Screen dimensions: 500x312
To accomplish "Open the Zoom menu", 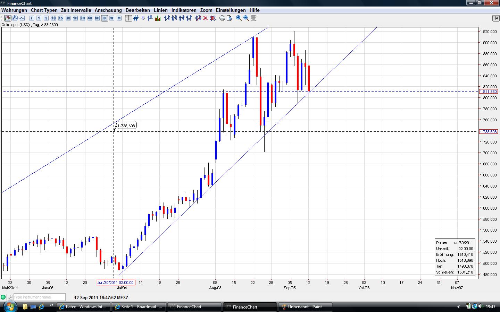I will (x=206, y=10).
